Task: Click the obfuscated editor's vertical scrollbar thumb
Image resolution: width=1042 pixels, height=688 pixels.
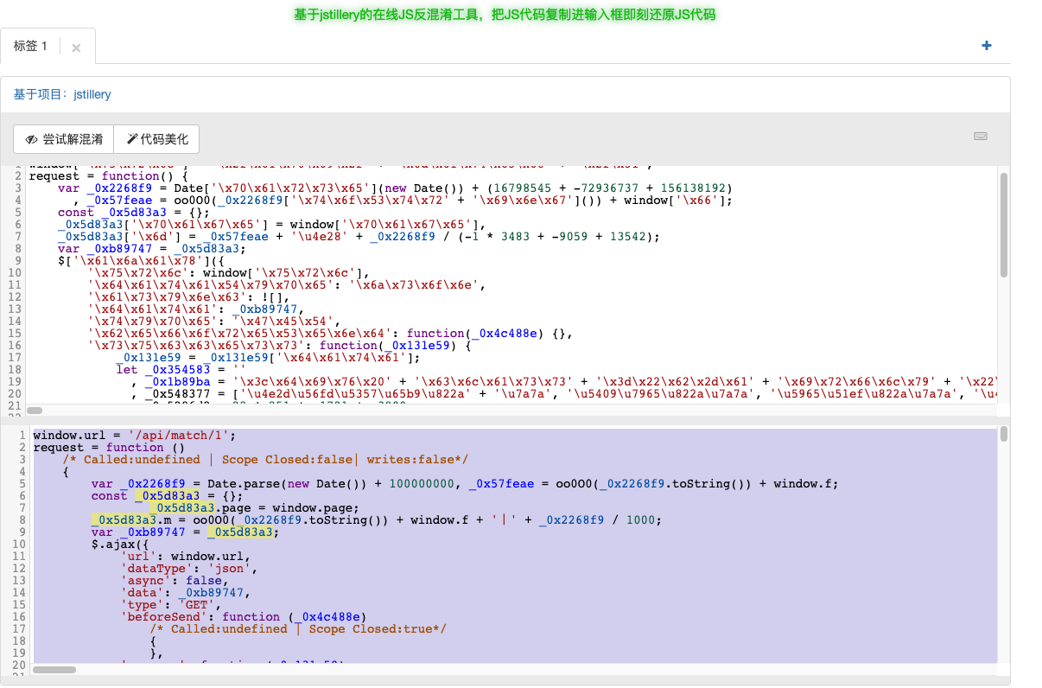Action: [1003, 225]
